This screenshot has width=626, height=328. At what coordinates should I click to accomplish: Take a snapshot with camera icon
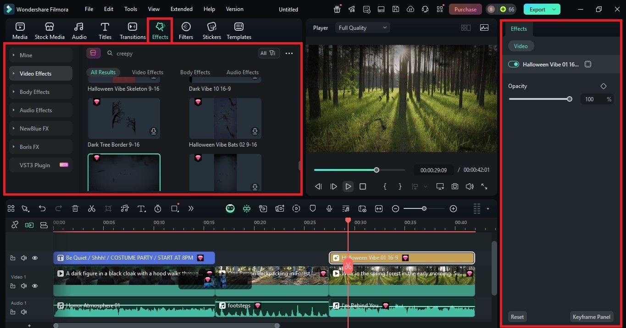pyautogui.click(x=454, y=186)
